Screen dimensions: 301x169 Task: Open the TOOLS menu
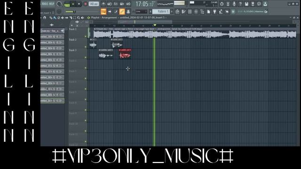coord(45,4)
